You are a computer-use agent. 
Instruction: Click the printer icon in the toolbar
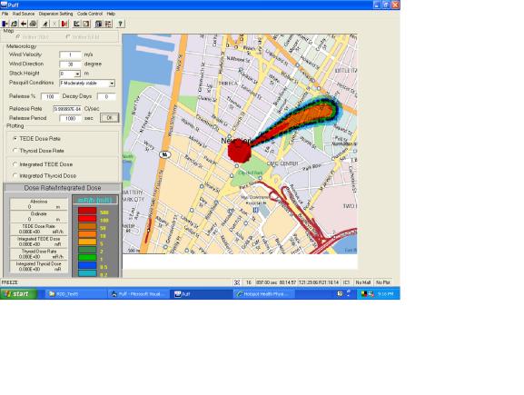[33, 24]
